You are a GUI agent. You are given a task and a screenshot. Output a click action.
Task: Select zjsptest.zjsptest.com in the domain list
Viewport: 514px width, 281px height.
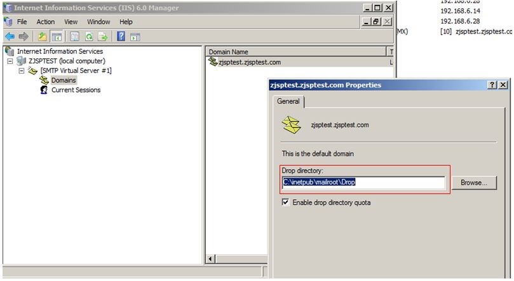coord(250,62)
